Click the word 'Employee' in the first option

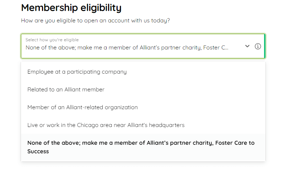tap(40, 72)
